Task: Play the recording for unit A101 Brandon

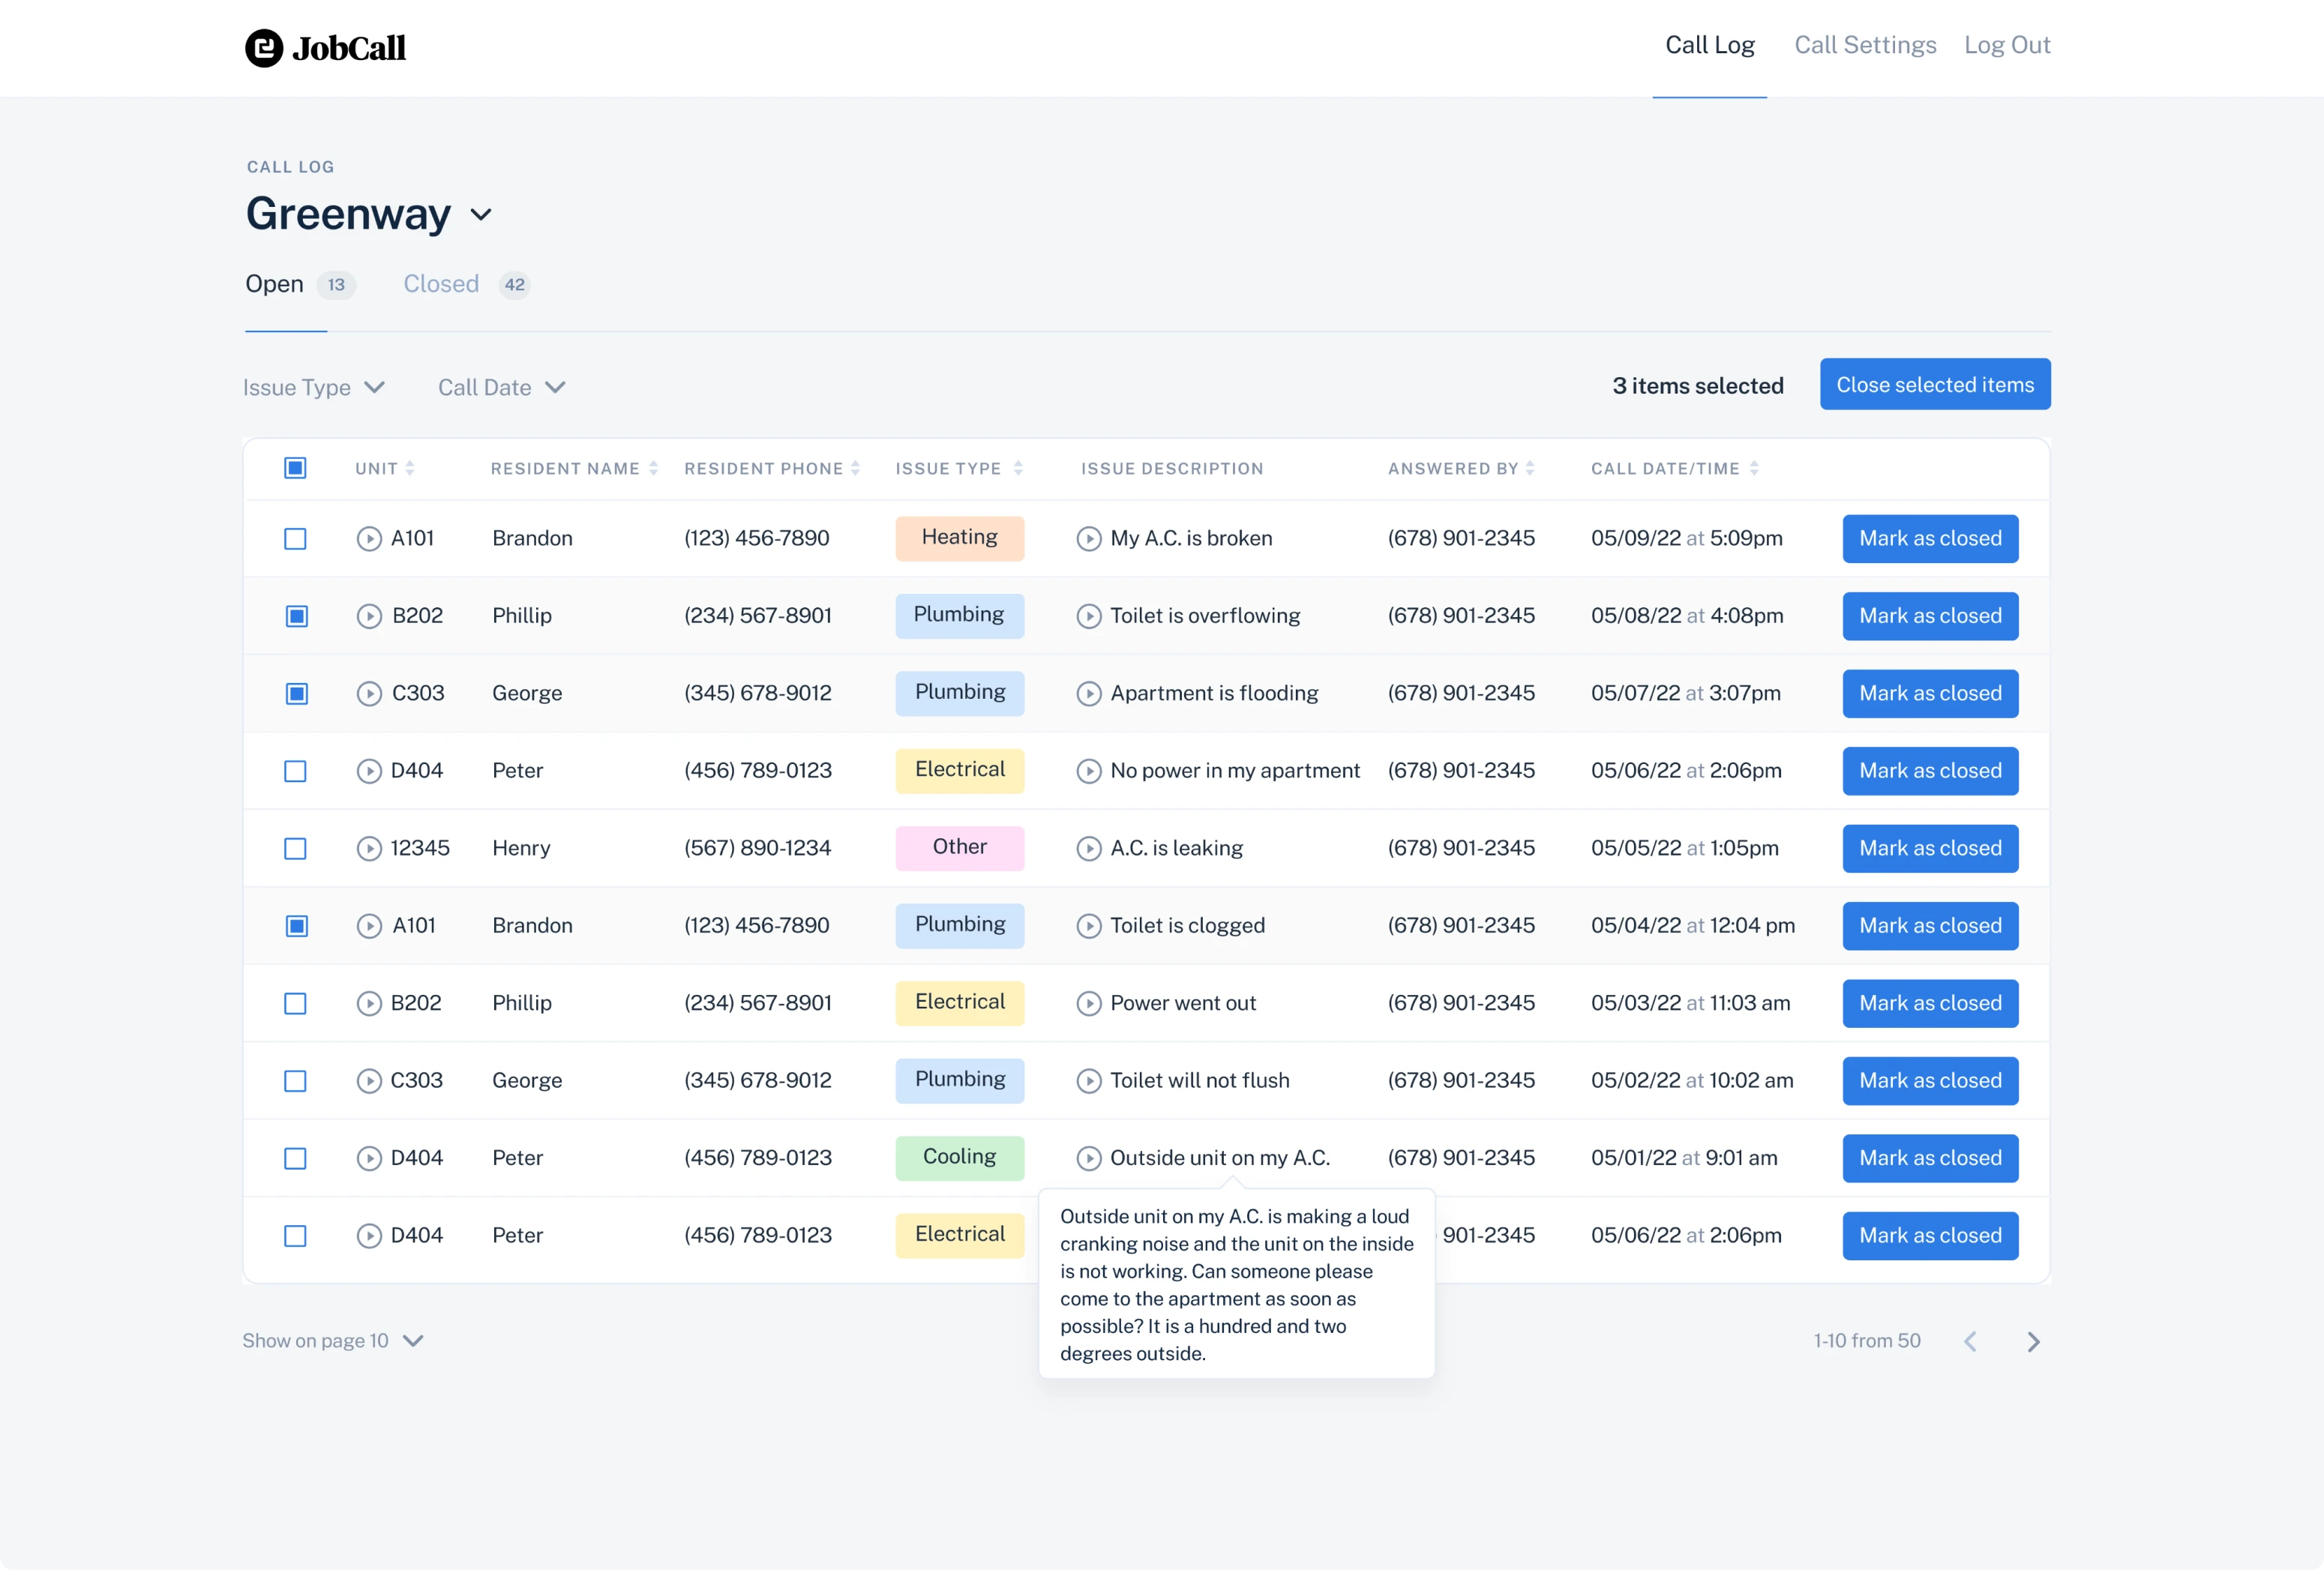Action: coord(368,538)
